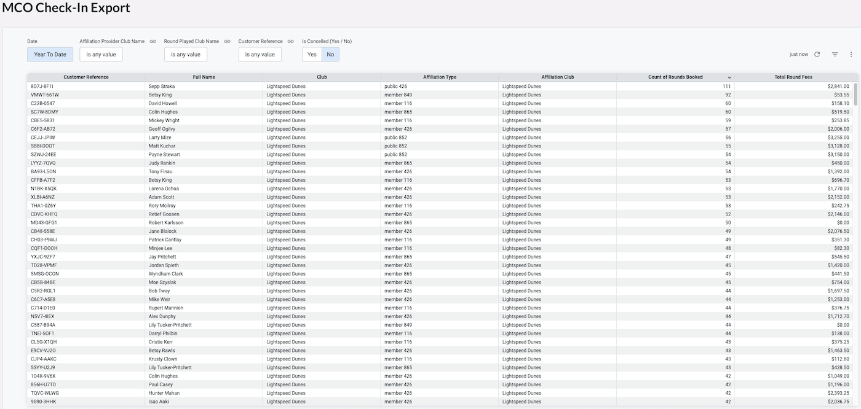Sort by Affiliation Club column header

557,77
